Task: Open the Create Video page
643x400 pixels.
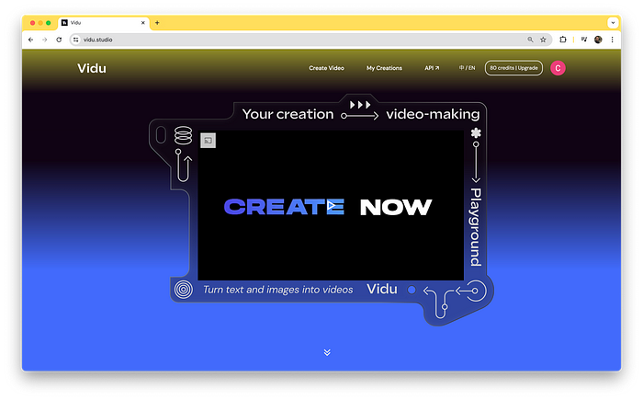Action: coord(326,68)
